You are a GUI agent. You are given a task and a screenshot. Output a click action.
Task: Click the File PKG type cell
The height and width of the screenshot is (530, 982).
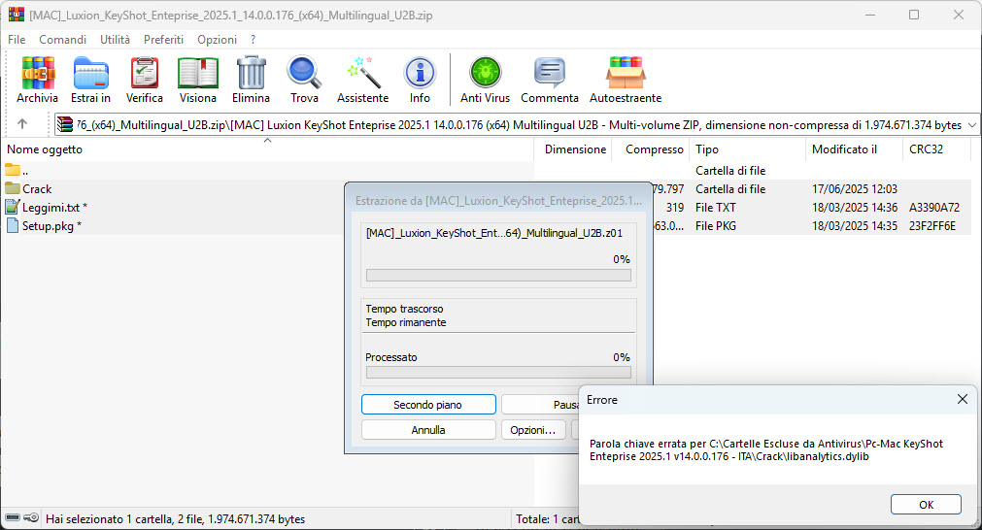(x=715, y=225)
